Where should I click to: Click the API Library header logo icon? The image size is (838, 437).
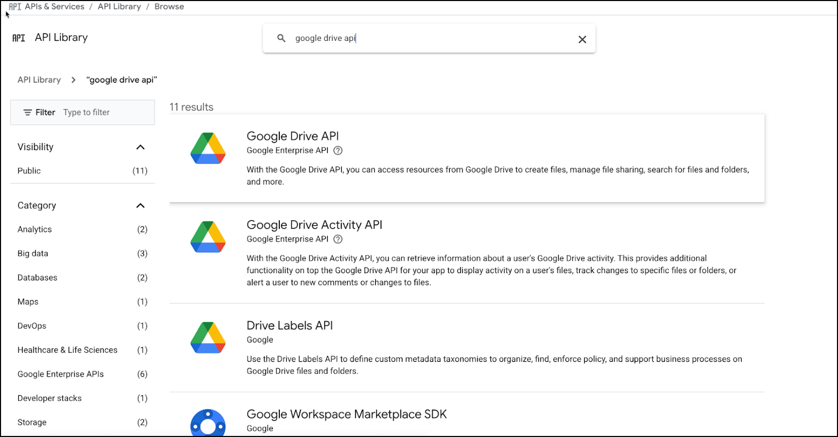(x=19, y=38)
